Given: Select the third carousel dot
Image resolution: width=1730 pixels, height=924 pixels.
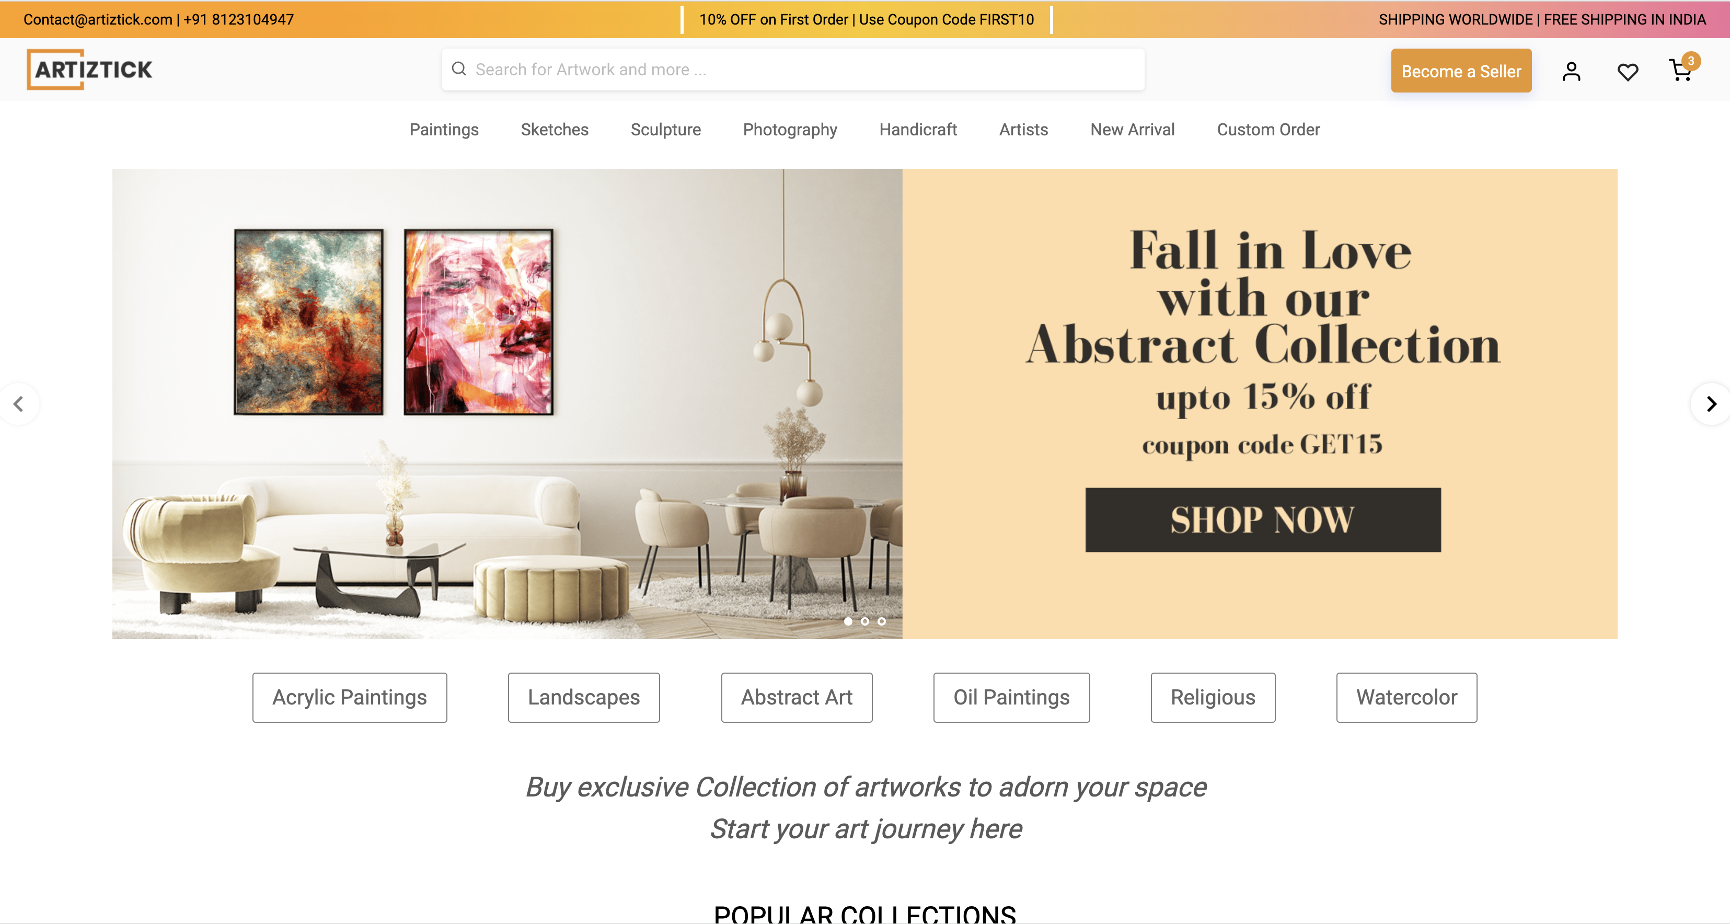Looking at the screenshot, I should click(882, 621).
